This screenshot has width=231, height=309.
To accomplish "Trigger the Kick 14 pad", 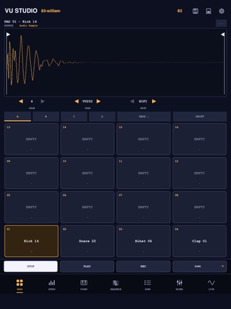I will point(31,241).
